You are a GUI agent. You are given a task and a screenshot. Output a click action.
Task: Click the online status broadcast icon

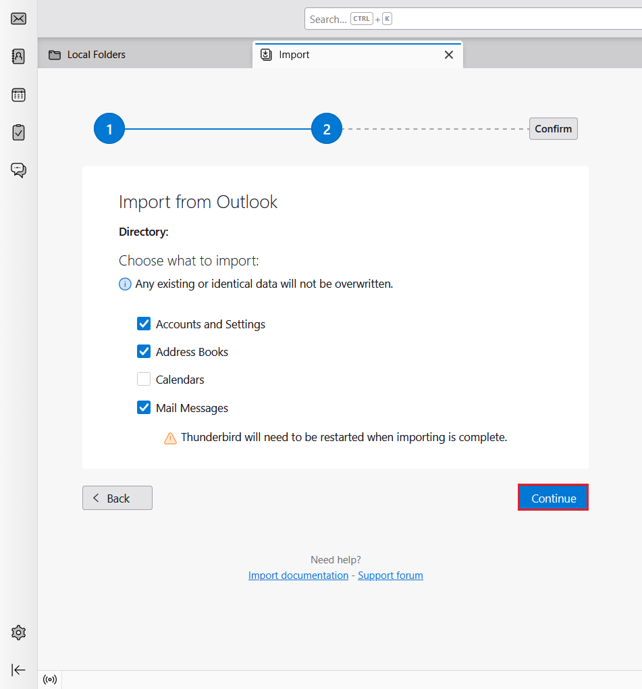click(x=50, y=680)
